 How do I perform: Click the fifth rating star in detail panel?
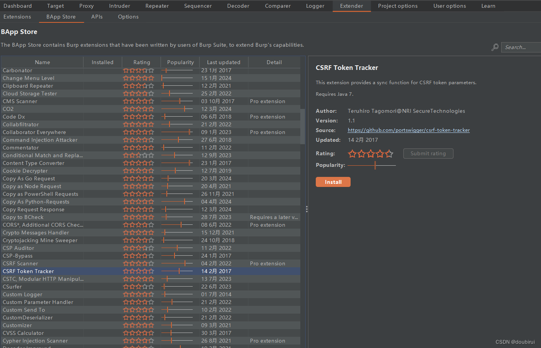click(x=389, y=154)
